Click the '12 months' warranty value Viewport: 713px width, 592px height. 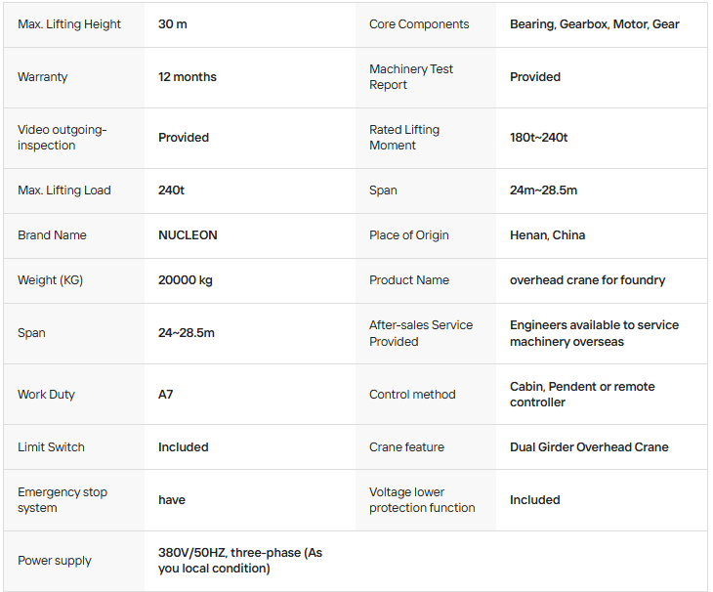pos(187,77)
